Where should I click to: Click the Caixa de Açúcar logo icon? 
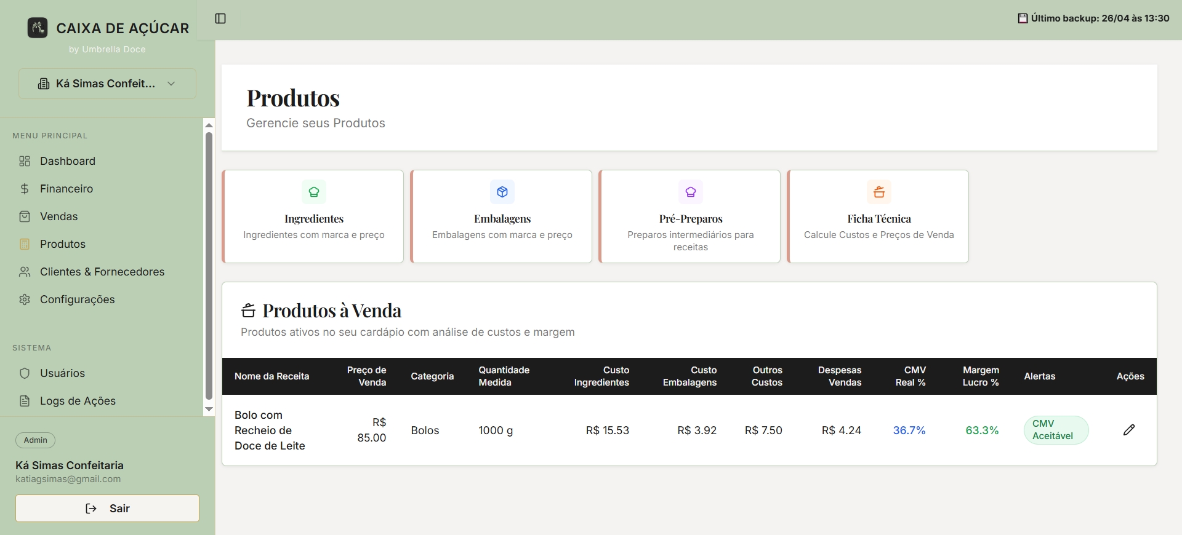[38, 28]
